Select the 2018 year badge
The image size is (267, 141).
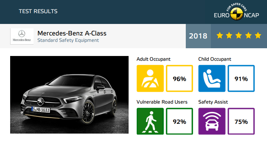(x=198, y=36)
